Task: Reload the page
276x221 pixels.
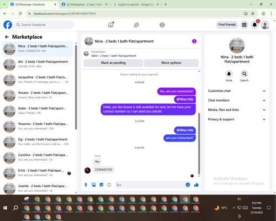Action: 20,14
